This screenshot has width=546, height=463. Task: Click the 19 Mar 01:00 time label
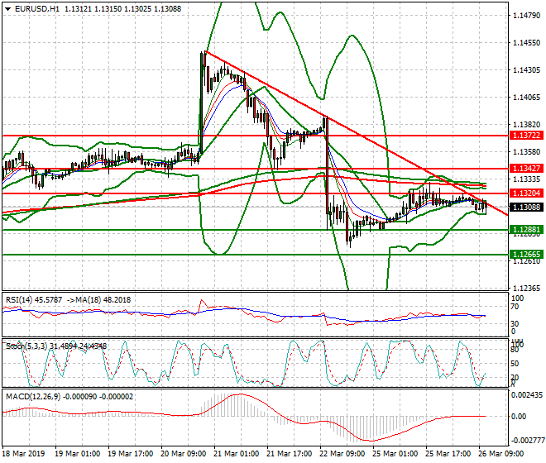(x=77, y=454)
